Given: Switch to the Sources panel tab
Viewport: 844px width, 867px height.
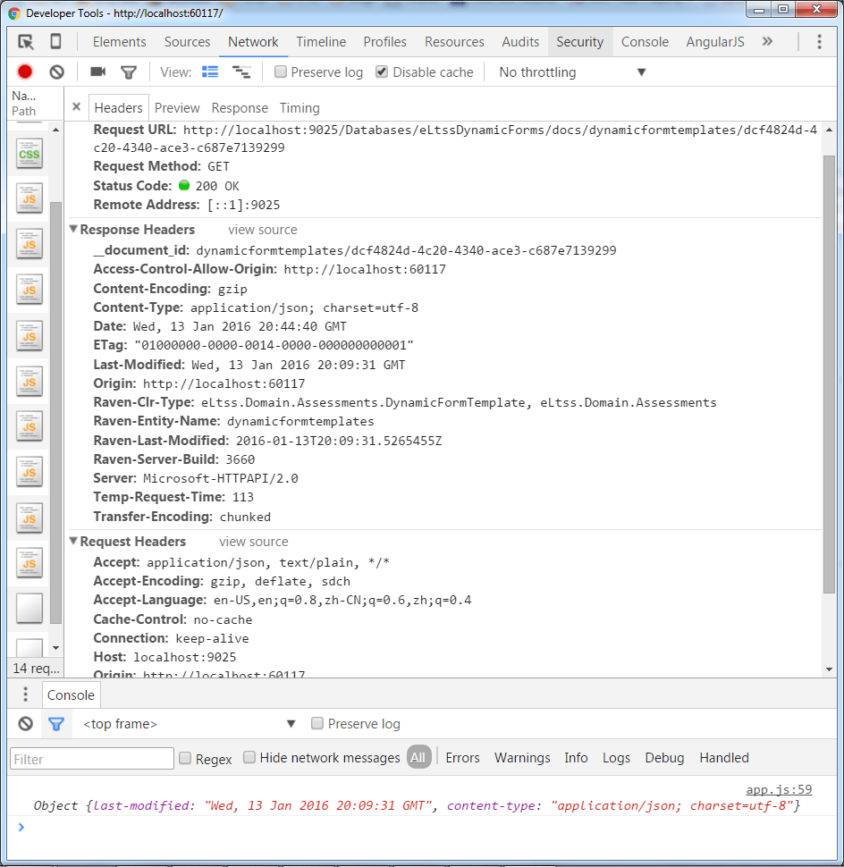Looking at the screenshot, I should coord(187,41).
